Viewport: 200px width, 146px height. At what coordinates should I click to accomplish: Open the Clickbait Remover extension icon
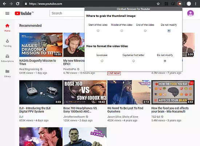pyautogui.click(x=180, y=4)
